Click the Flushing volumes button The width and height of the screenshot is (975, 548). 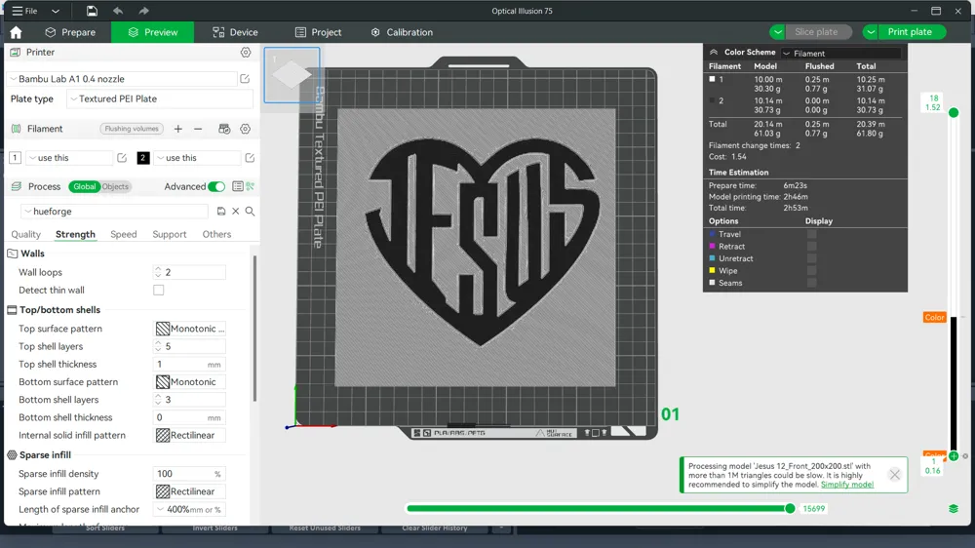(x=132, y=129)
